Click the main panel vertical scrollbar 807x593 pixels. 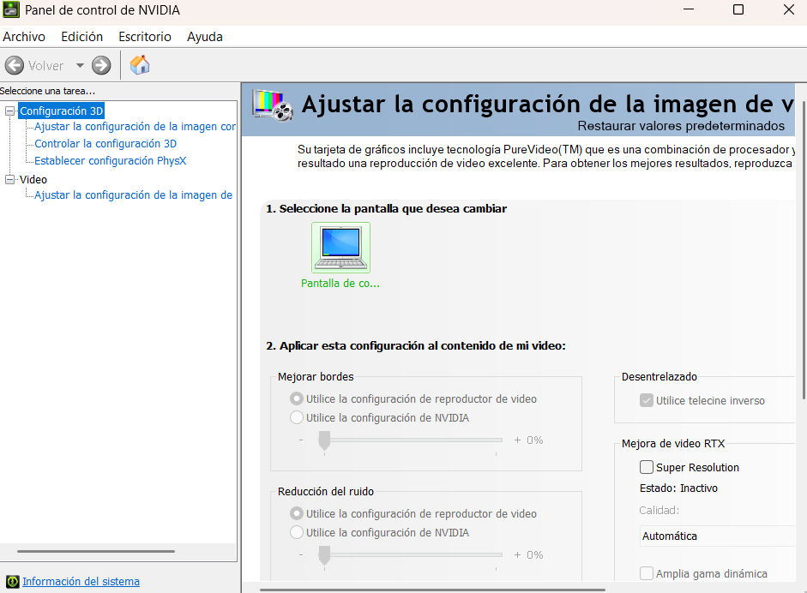[804, 249]
